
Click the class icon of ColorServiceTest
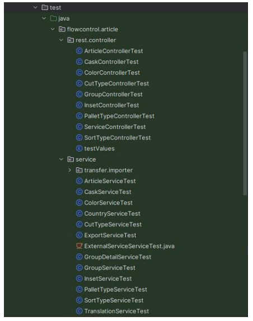79,202
